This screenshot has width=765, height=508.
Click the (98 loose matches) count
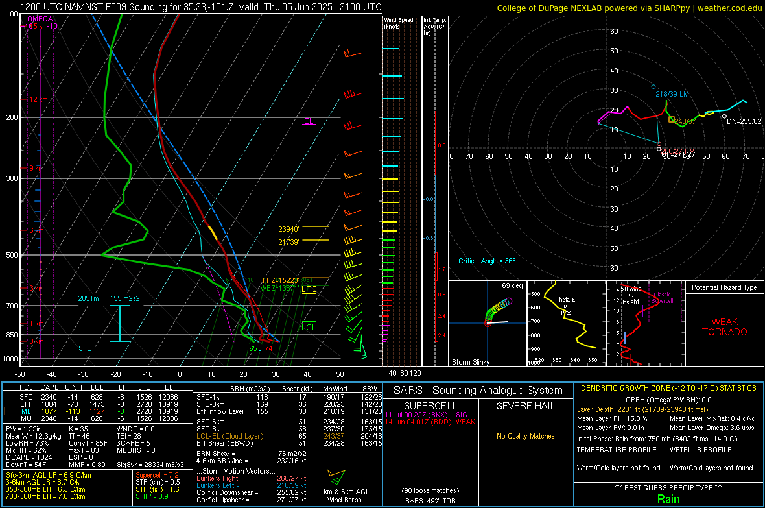(430, 491)
